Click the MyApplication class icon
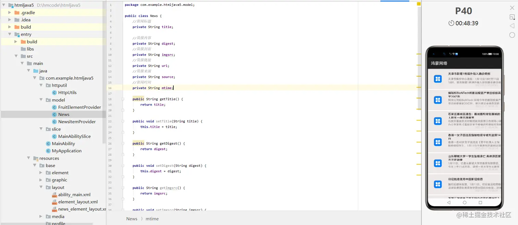 pyautogui.click(x=48, y=151)
